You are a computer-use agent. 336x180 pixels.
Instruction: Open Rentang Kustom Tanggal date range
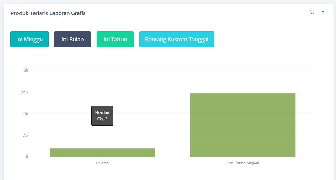[177, 39]
